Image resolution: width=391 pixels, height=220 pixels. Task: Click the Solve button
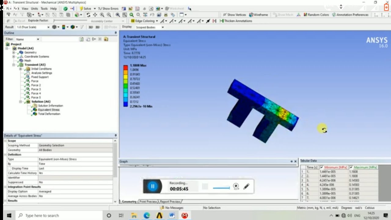(x=85, y=9)
